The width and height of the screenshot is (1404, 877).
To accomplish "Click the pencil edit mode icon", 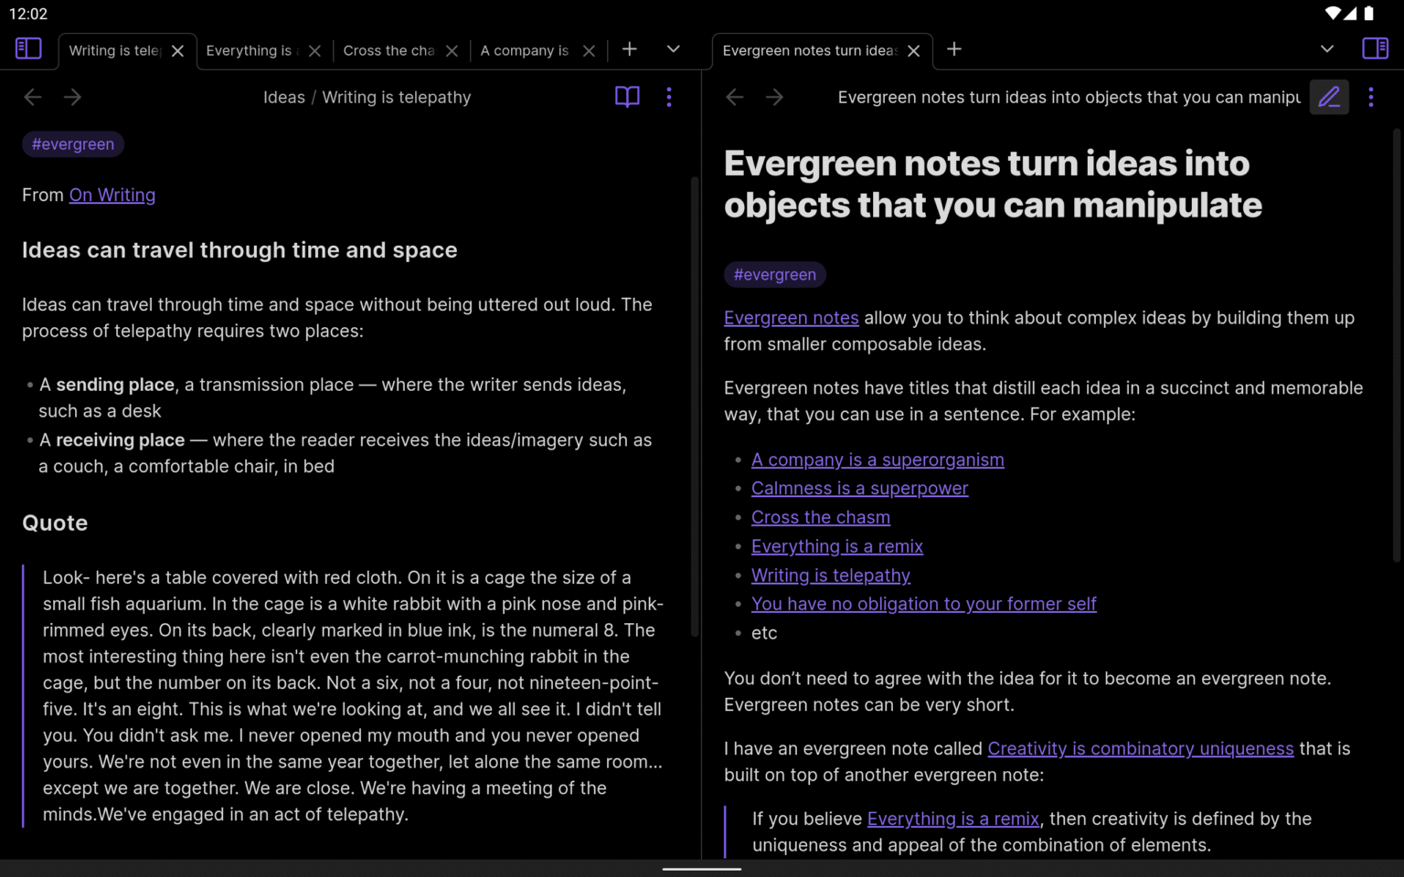I will pyautogui.click(x=1329, y=97).
